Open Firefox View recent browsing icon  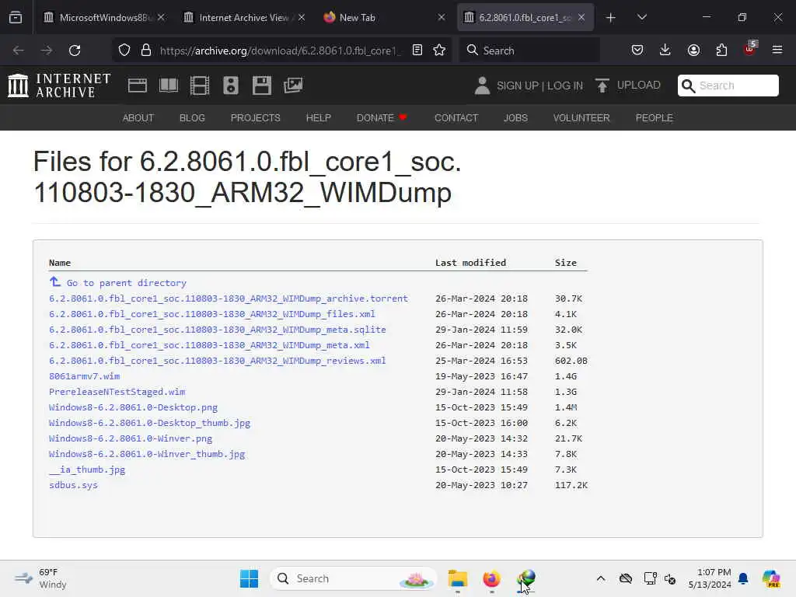(x=16, y=18)
